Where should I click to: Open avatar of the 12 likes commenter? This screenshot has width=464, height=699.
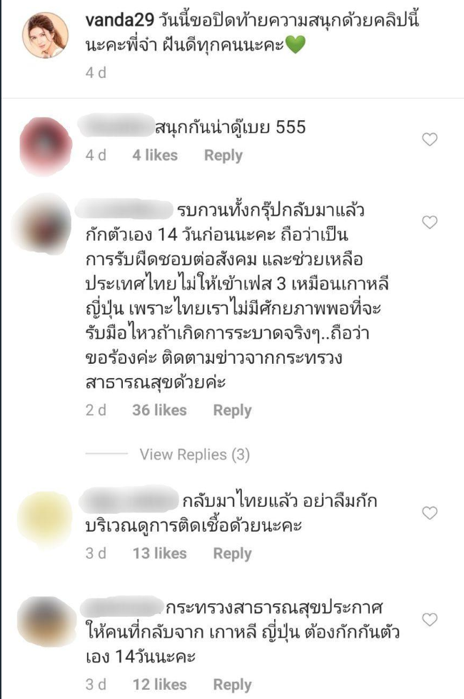pos(46,622)
